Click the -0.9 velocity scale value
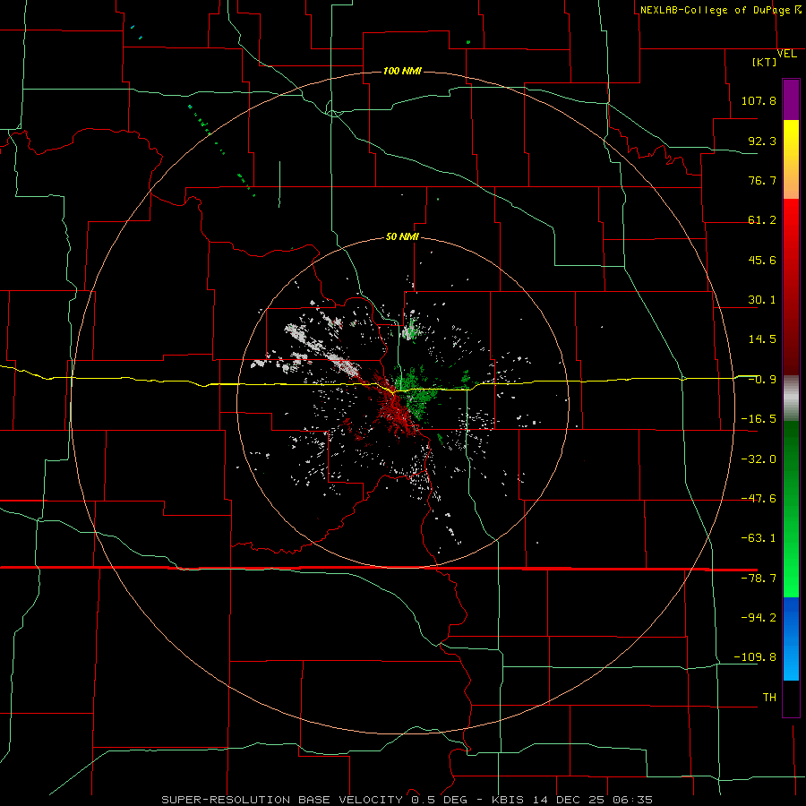The height and width of the screenshot is (806, 806). coord(762,380)
